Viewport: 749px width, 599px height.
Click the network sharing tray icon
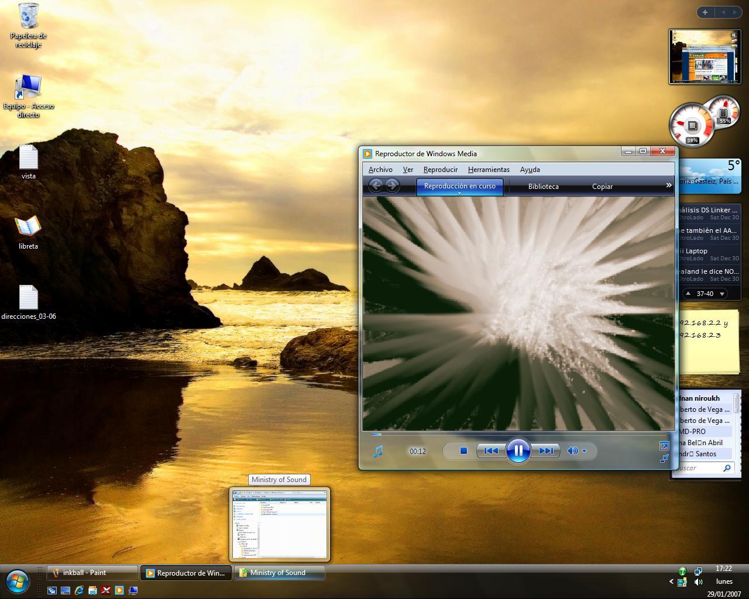682,582
